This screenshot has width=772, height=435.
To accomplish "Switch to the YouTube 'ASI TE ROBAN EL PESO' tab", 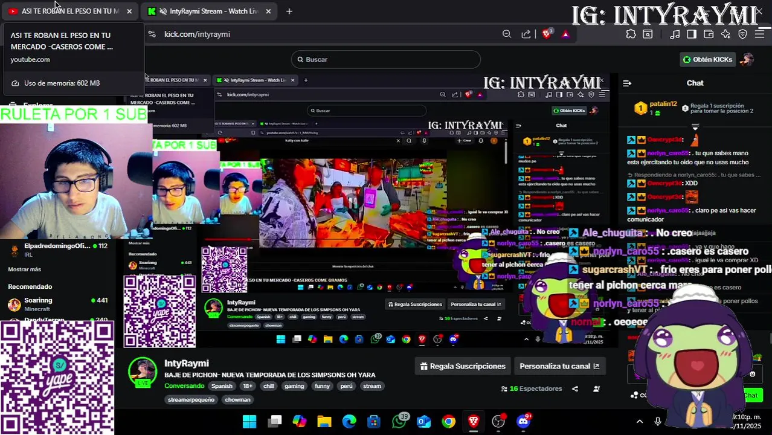I will (x=70, y=11).
